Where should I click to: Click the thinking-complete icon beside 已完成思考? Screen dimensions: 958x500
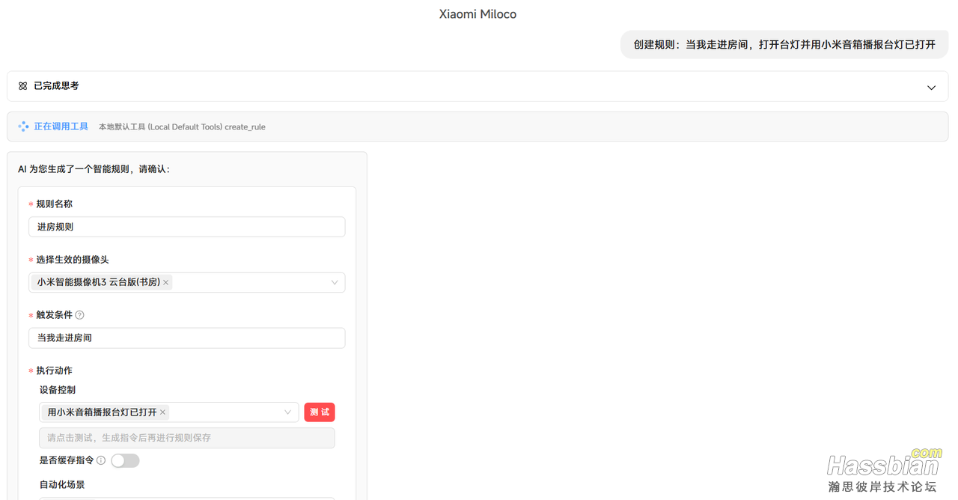(x=23, y=86)
